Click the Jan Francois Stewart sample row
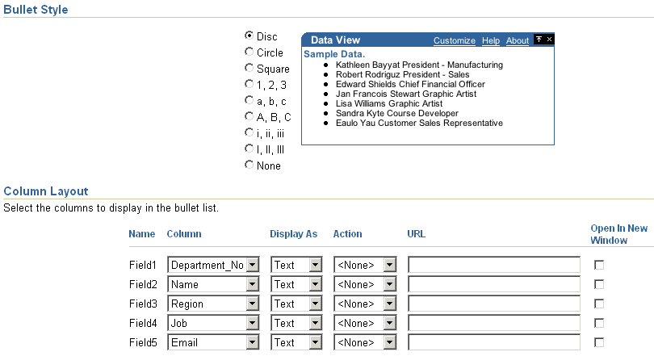Viewport: 654px width, 356px height. [x=406, y=94]
